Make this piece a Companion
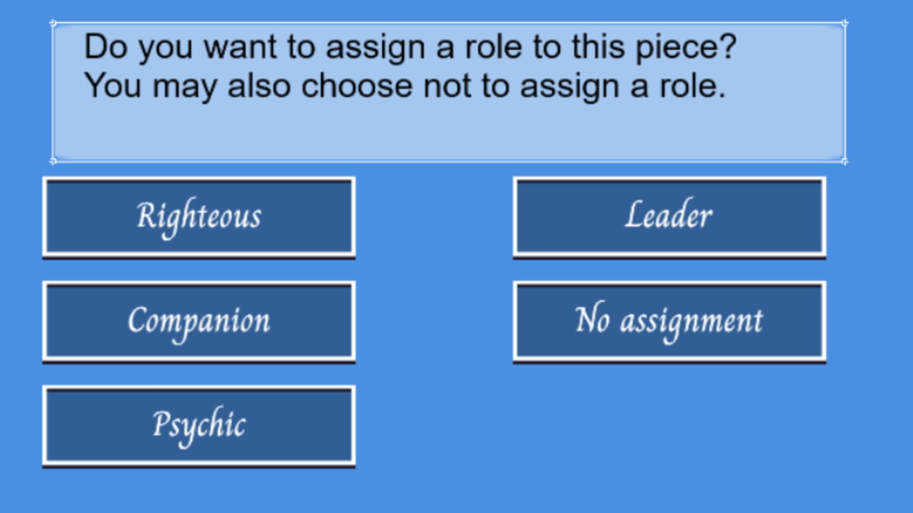Viewport: 913px width, 513px height. pyautogui.click(x=199, y=323)
